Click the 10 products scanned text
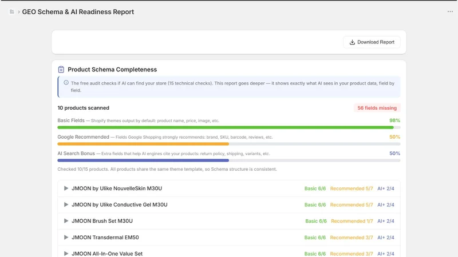The width and height of the screenshot is (458, 257). pos(83,108)
